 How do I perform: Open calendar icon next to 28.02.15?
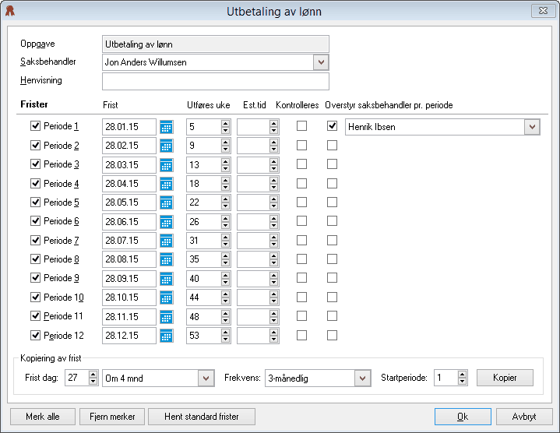click(x=166, y=146)
